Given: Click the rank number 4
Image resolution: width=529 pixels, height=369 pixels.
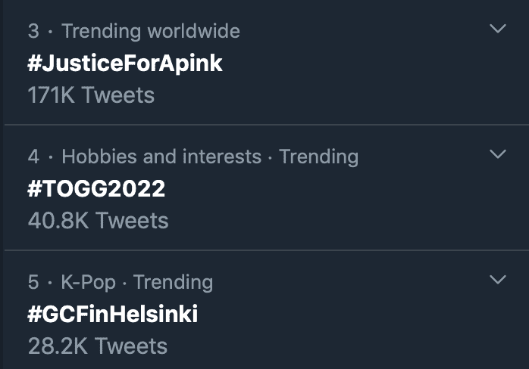Looking at the screenshot, I should [33, 157].
